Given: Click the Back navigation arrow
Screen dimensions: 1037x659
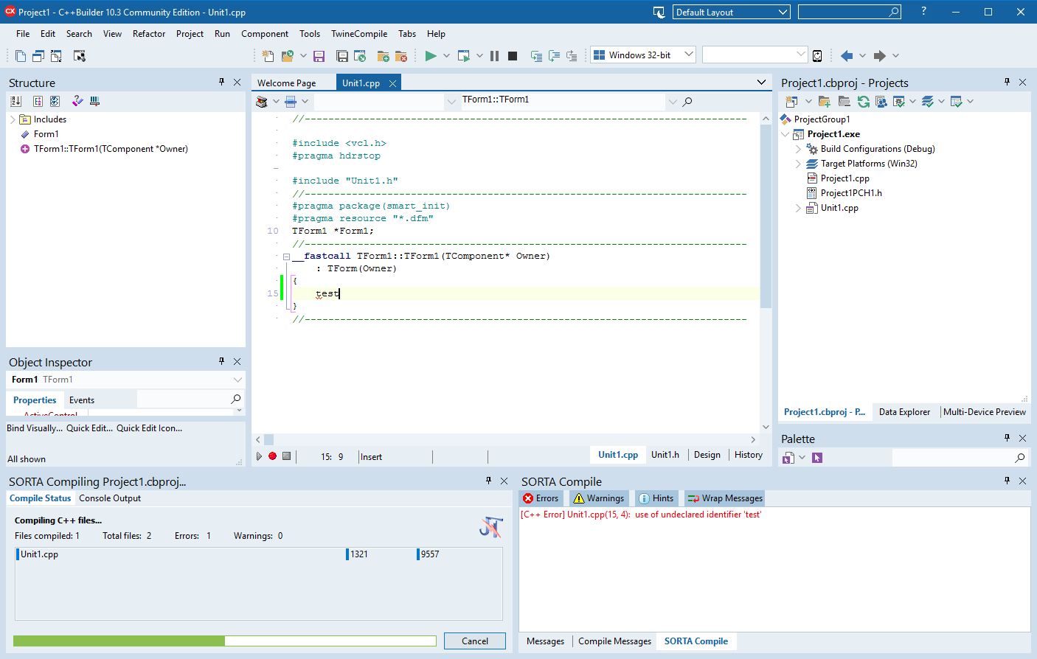Looking at the screenshot, I should [x=847, y=55].
